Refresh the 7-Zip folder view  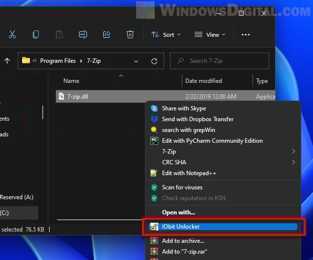(x=154, y=61)
